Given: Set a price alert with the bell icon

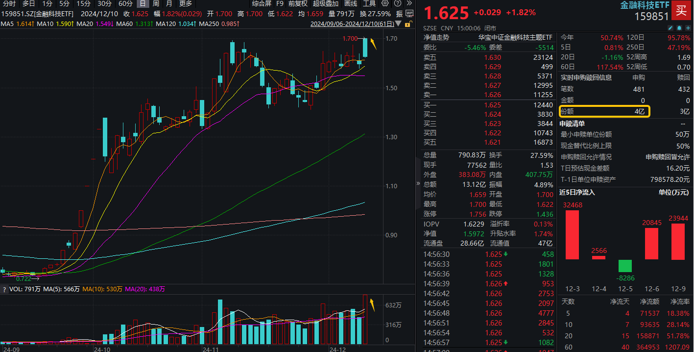Looking at the screenshot, I should pyautogui.click(x=679, y=28).
